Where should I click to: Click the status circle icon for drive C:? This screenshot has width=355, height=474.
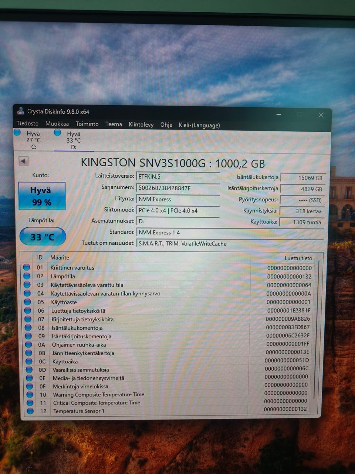click(17, 133)
